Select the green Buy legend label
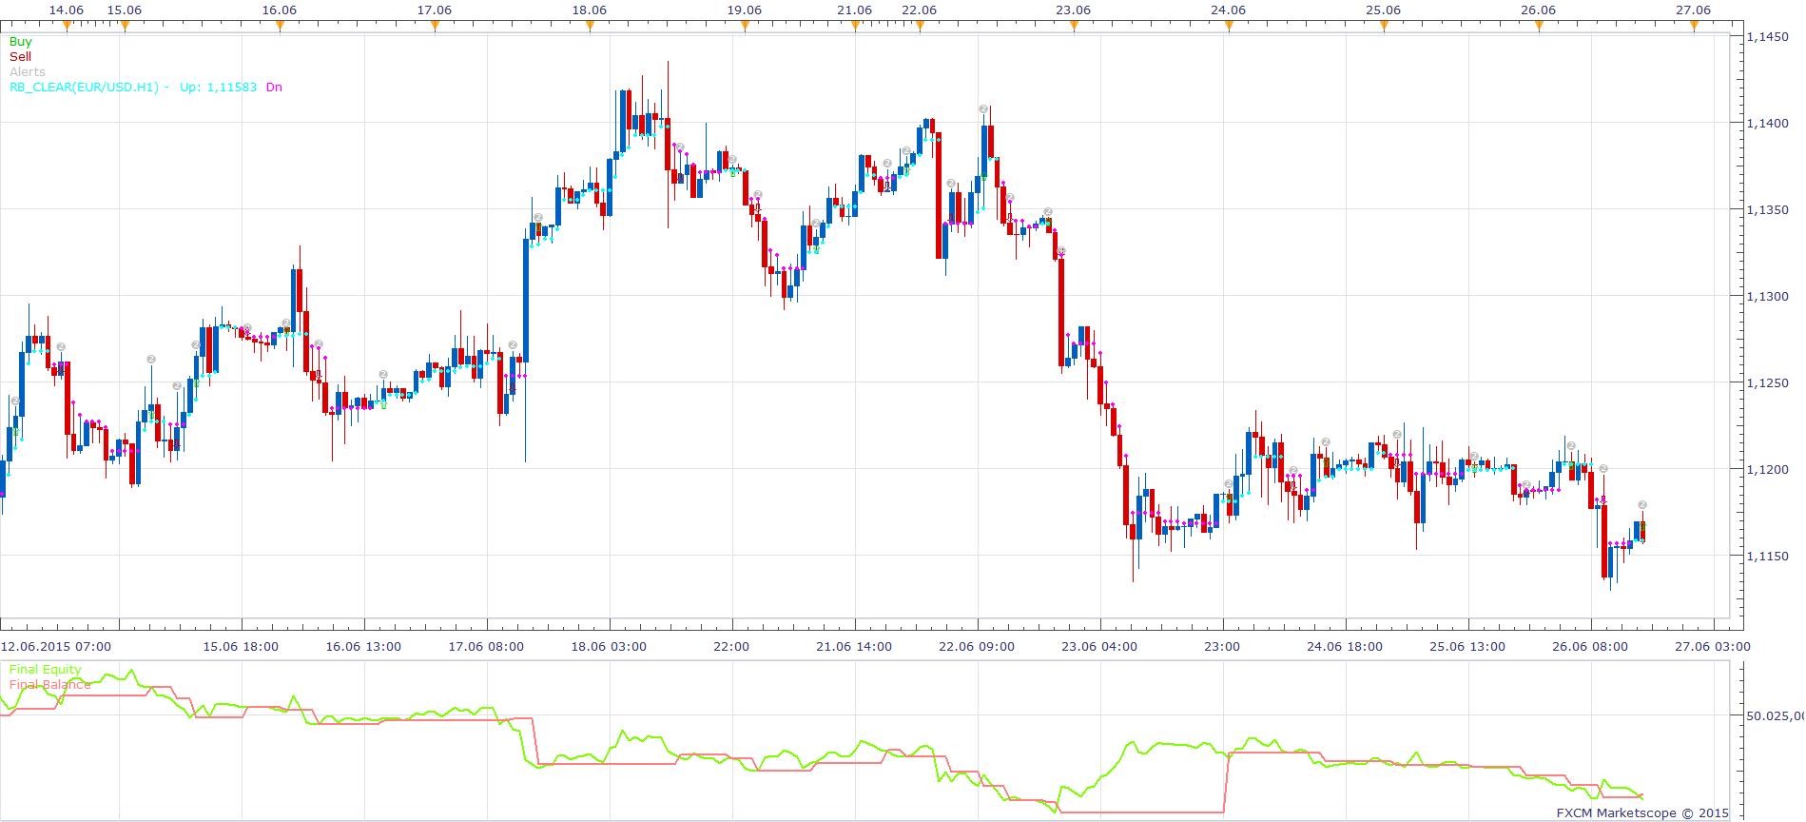Screen dimensions: 1806x822 [x=20, y=42]
